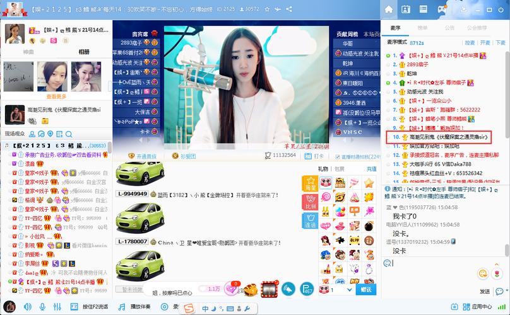
Task: Click the airplane icon in title bar
Action: 278,9
